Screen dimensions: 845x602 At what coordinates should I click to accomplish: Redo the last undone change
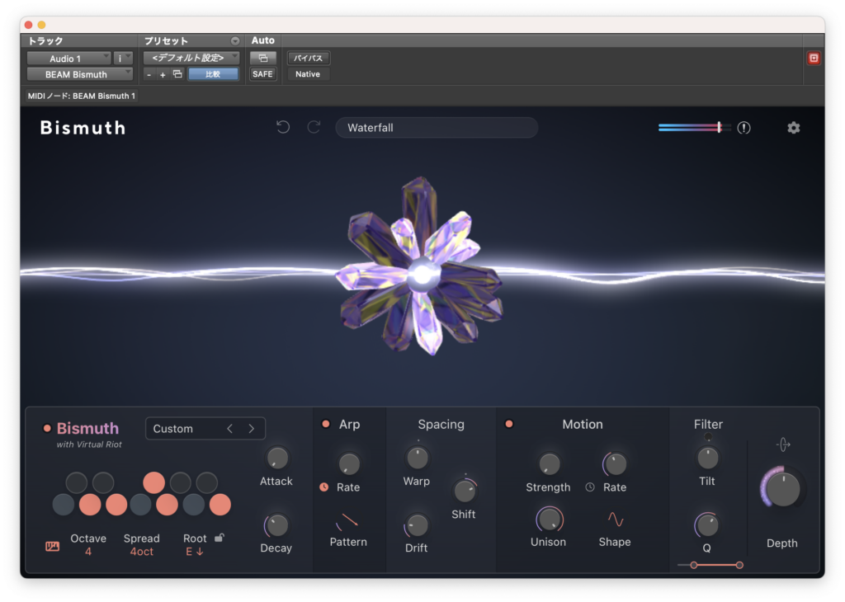[x=314, y=127]
